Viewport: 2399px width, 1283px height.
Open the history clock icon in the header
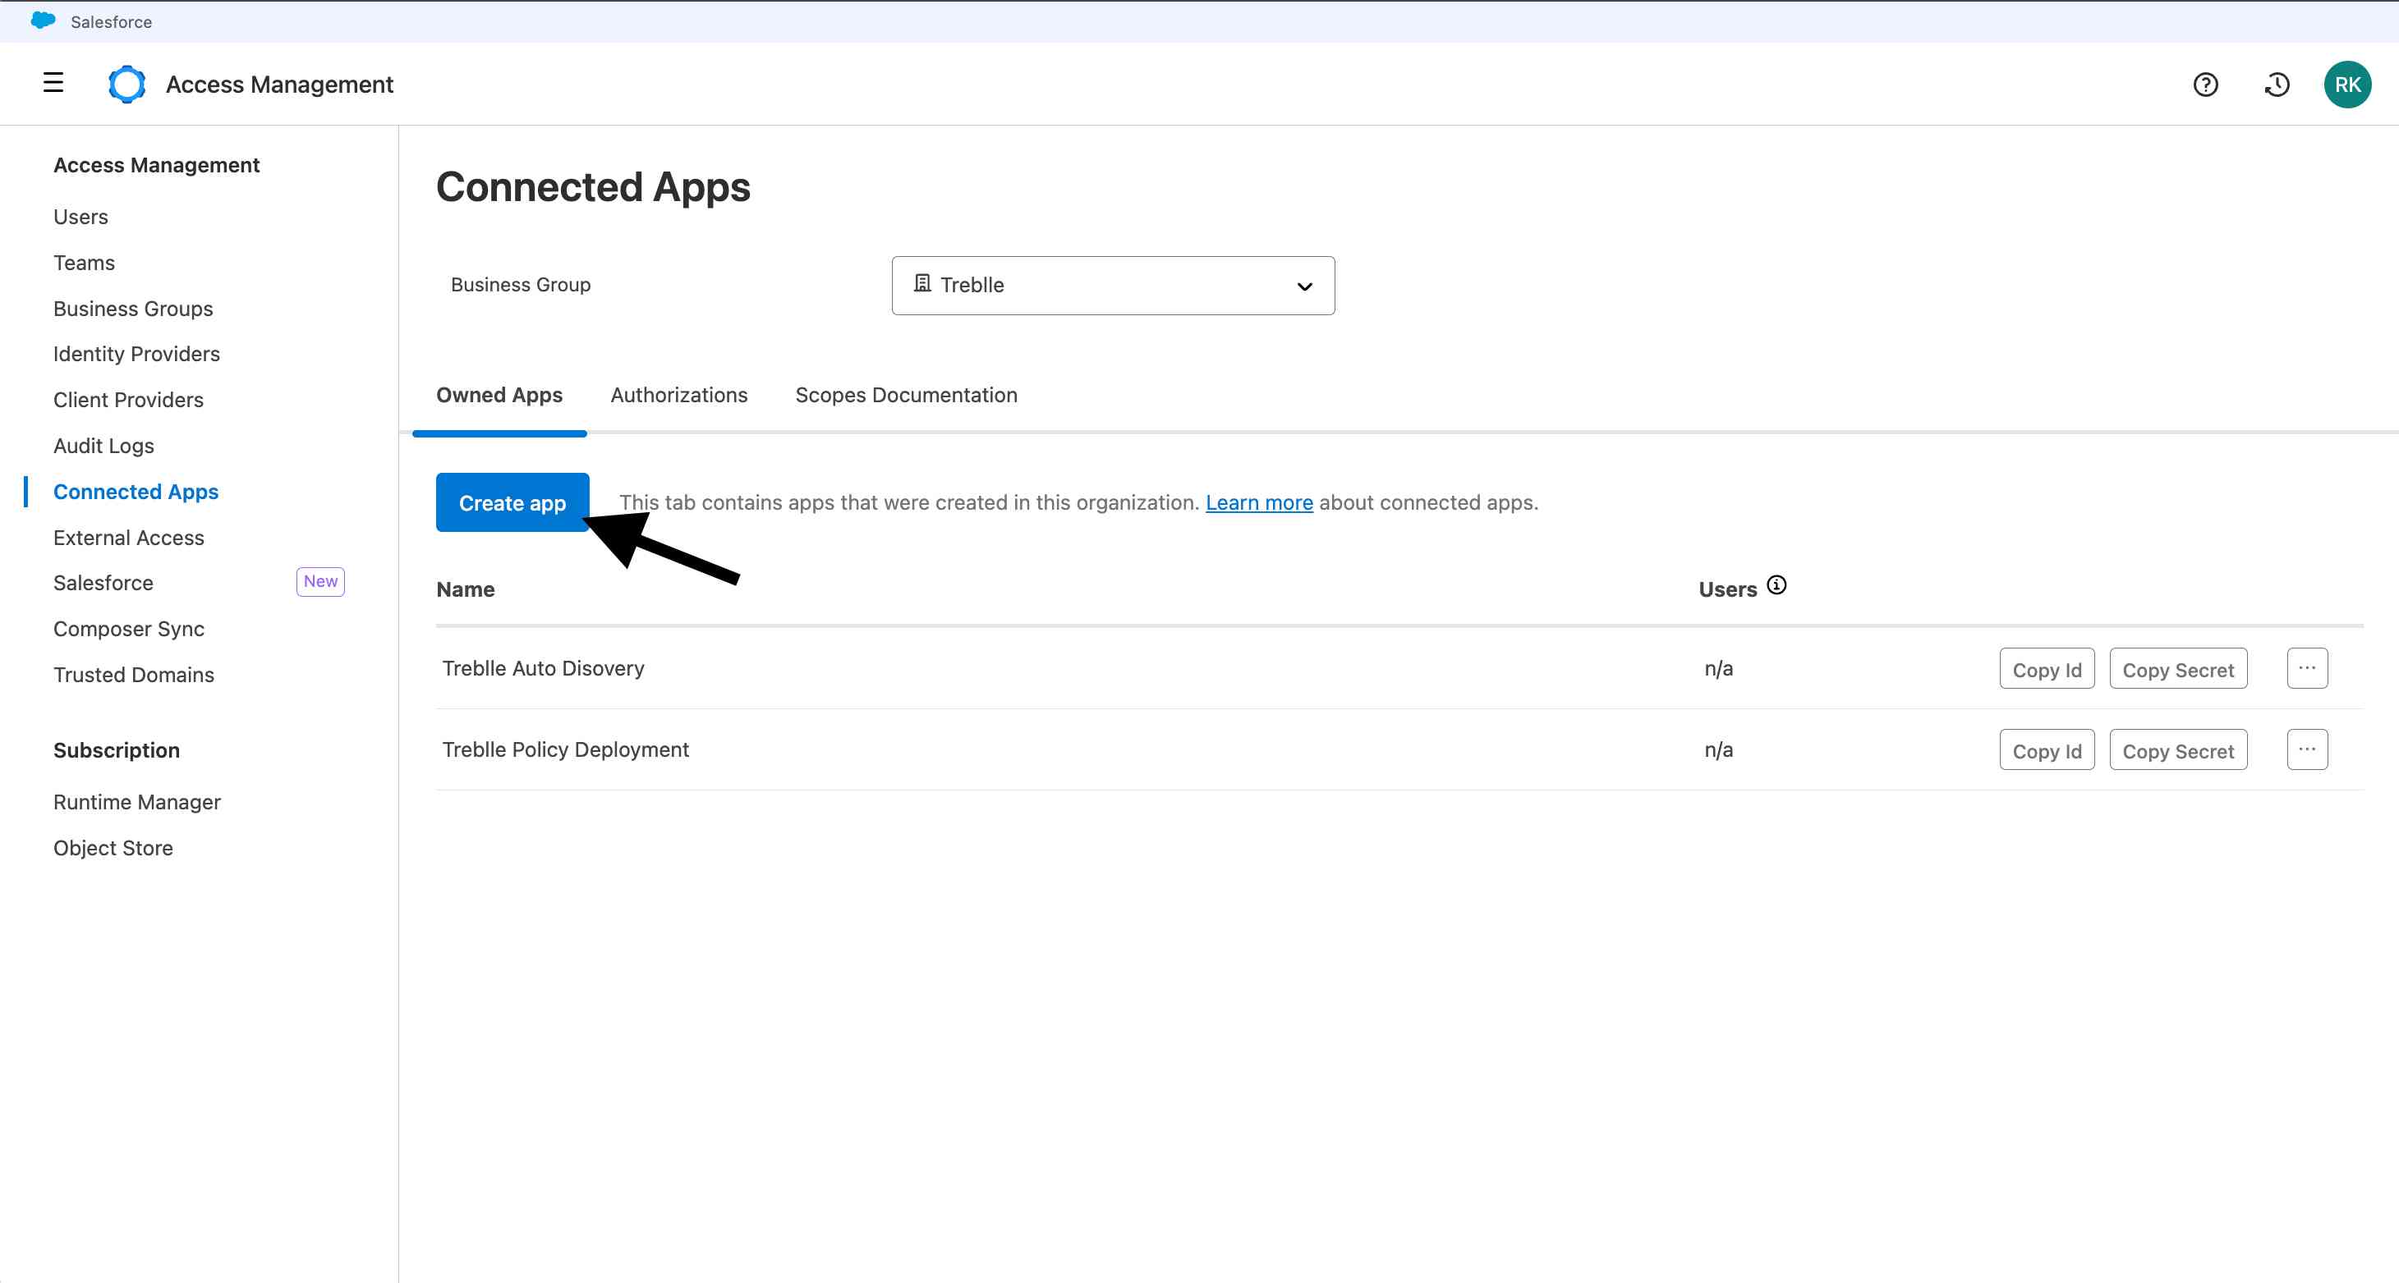pyautogui.click(x=2276, y=85)
